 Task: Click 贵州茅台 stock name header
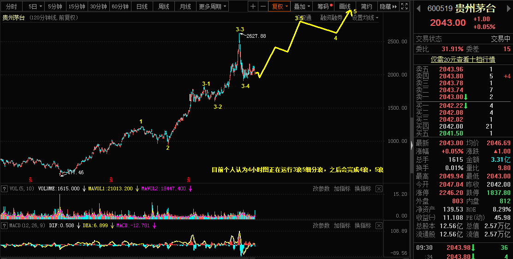476,8
